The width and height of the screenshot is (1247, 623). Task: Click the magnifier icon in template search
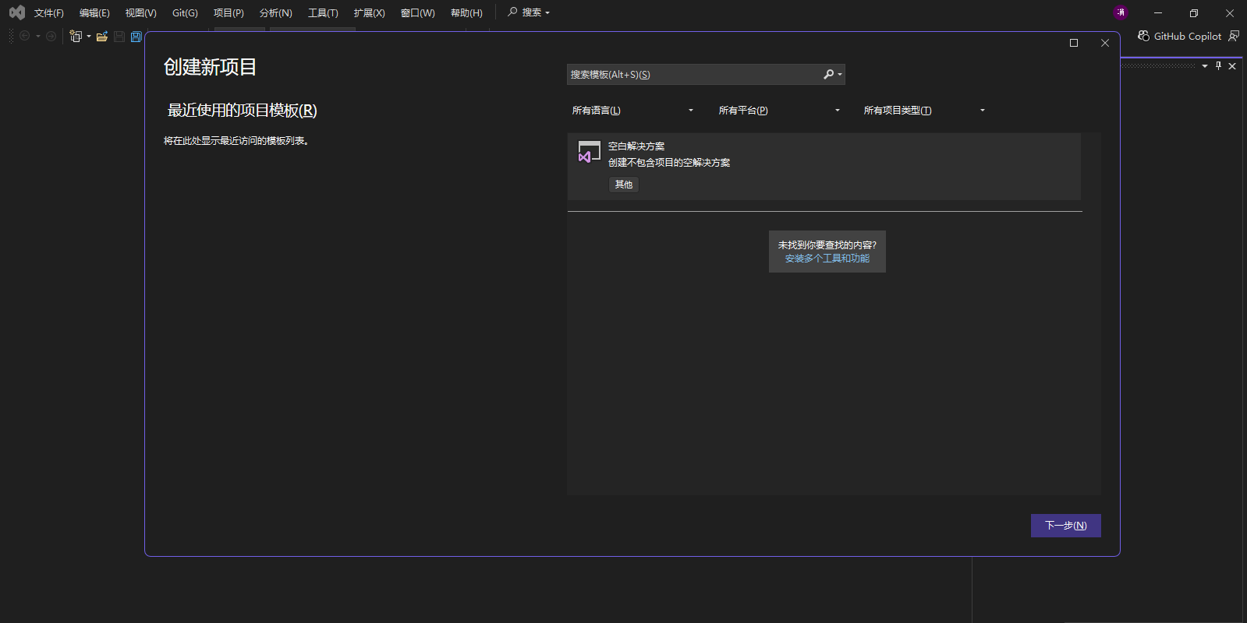[828, 75]
